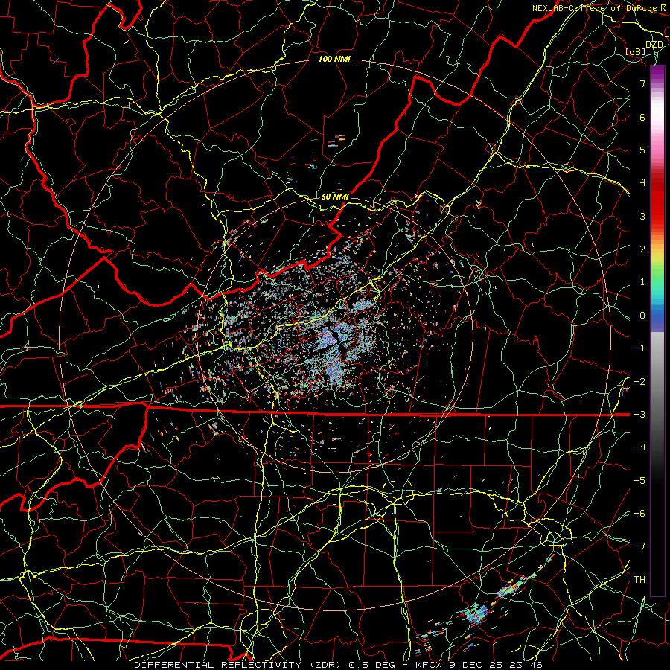Click the positive 5 value on the color scale
Screen dimensions: 670x670
tap(642, 150)
